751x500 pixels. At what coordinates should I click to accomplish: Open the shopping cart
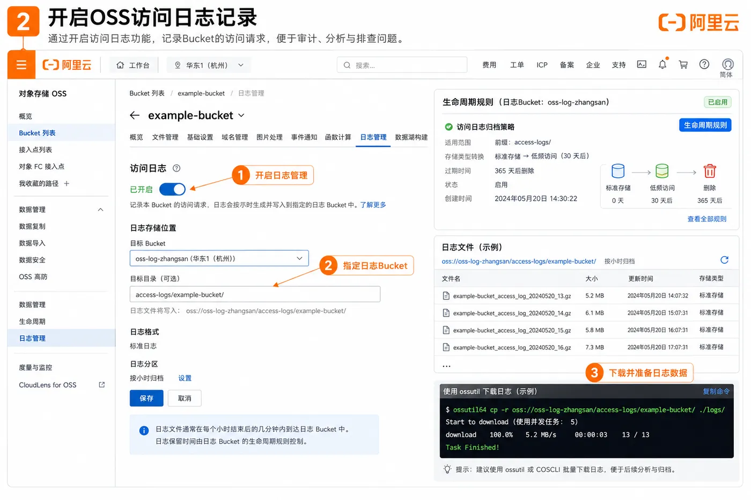click(683, 64)
